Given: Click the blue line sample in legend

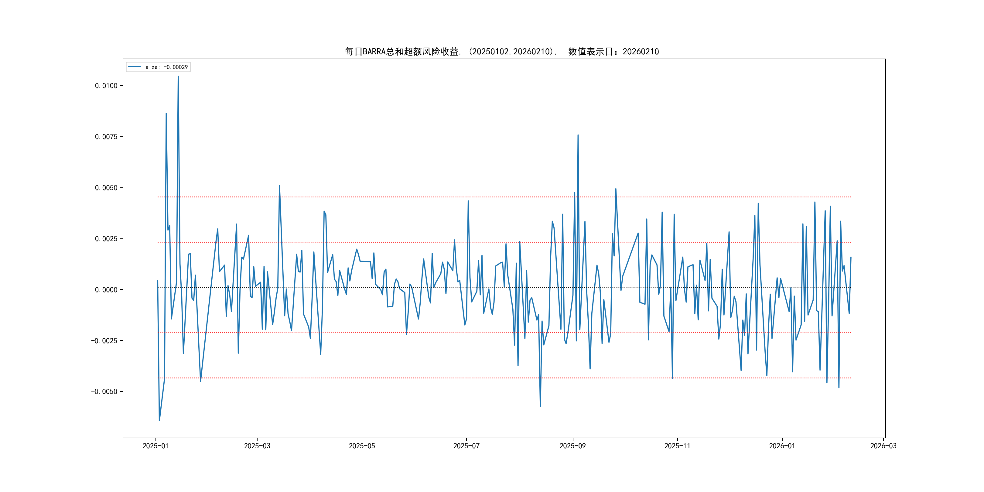Looking at the screenshot, I should [x=135, y=67].
